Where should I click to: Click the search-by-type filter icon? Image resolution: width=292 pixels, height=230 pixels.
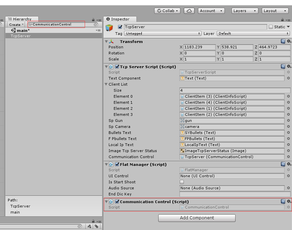pos(89,226)
